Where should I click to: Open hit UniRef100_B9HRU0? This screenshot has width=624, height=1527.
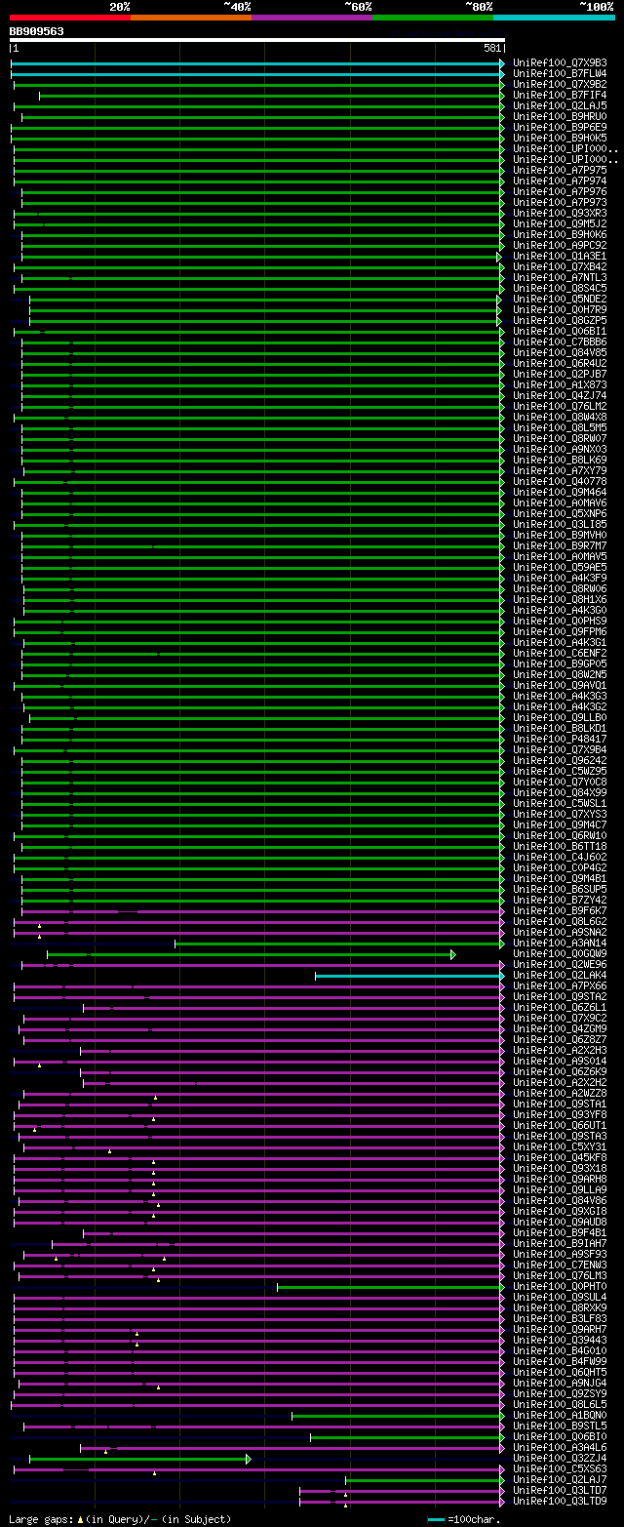point(560,116)
